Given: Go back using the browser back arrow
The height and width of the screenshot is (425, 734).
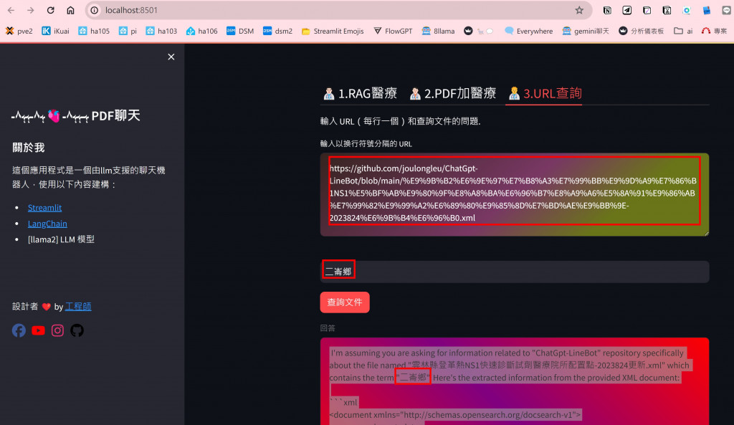Looking at the screenshot, I should click(x=11, y=10).
